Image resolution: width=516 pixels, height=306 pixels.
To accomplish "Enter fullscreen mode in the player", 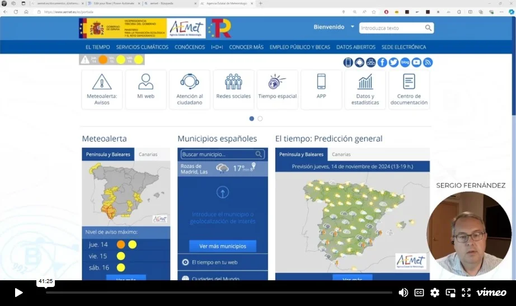I will coord(466,293).
